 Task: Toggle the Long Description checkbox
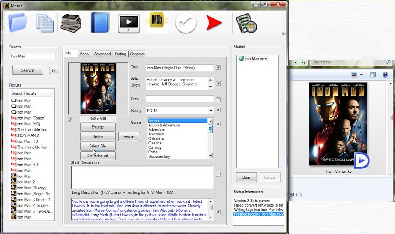click(x=218, y=212)
